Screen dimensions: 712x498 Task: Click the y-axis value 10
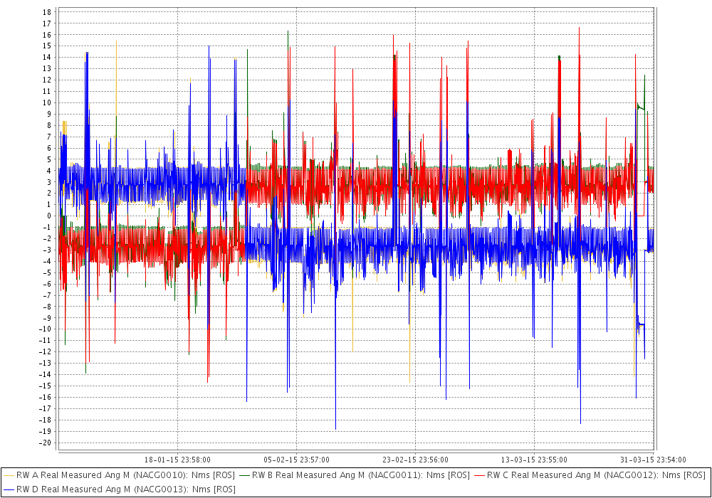[x=47, y=103]
